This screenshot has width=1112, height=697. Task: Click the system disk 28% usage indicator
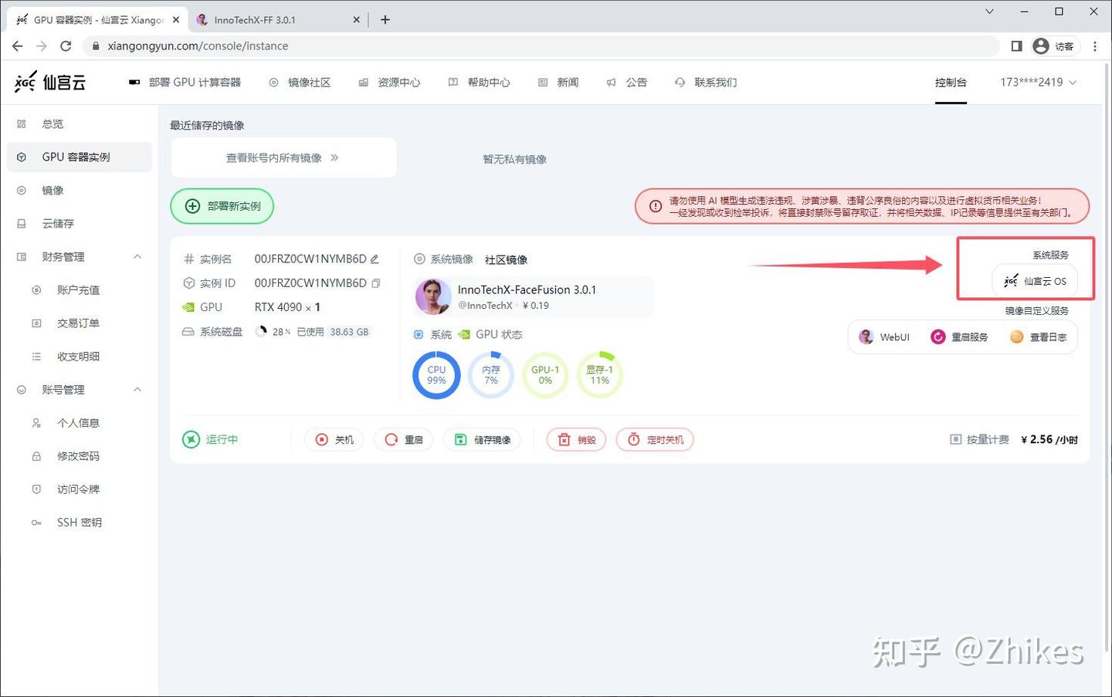point(273,332)
